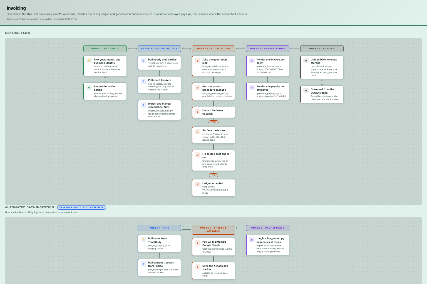Image resolution: width=427 pixels, height=284 pixels.
Task: Click the Fix source data and re-run title
Action: point(217,156)
